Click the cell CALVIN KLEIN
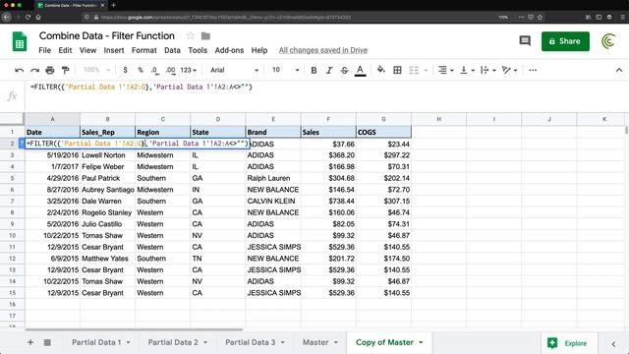The height and width of the screenshot is (354, 629). click(x=273, y=201)
